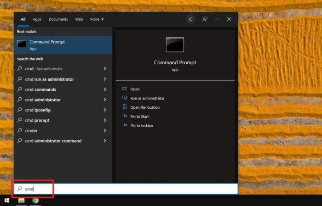Click magnifier icon in the search box
This screenshot has height=206, width=322.
coord(20,189)
